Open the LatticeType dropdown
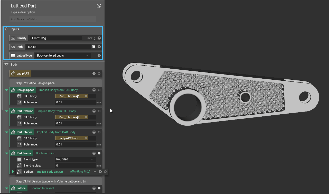The width and height of the screenshot is (329, 194). click(x=63, y=56)
